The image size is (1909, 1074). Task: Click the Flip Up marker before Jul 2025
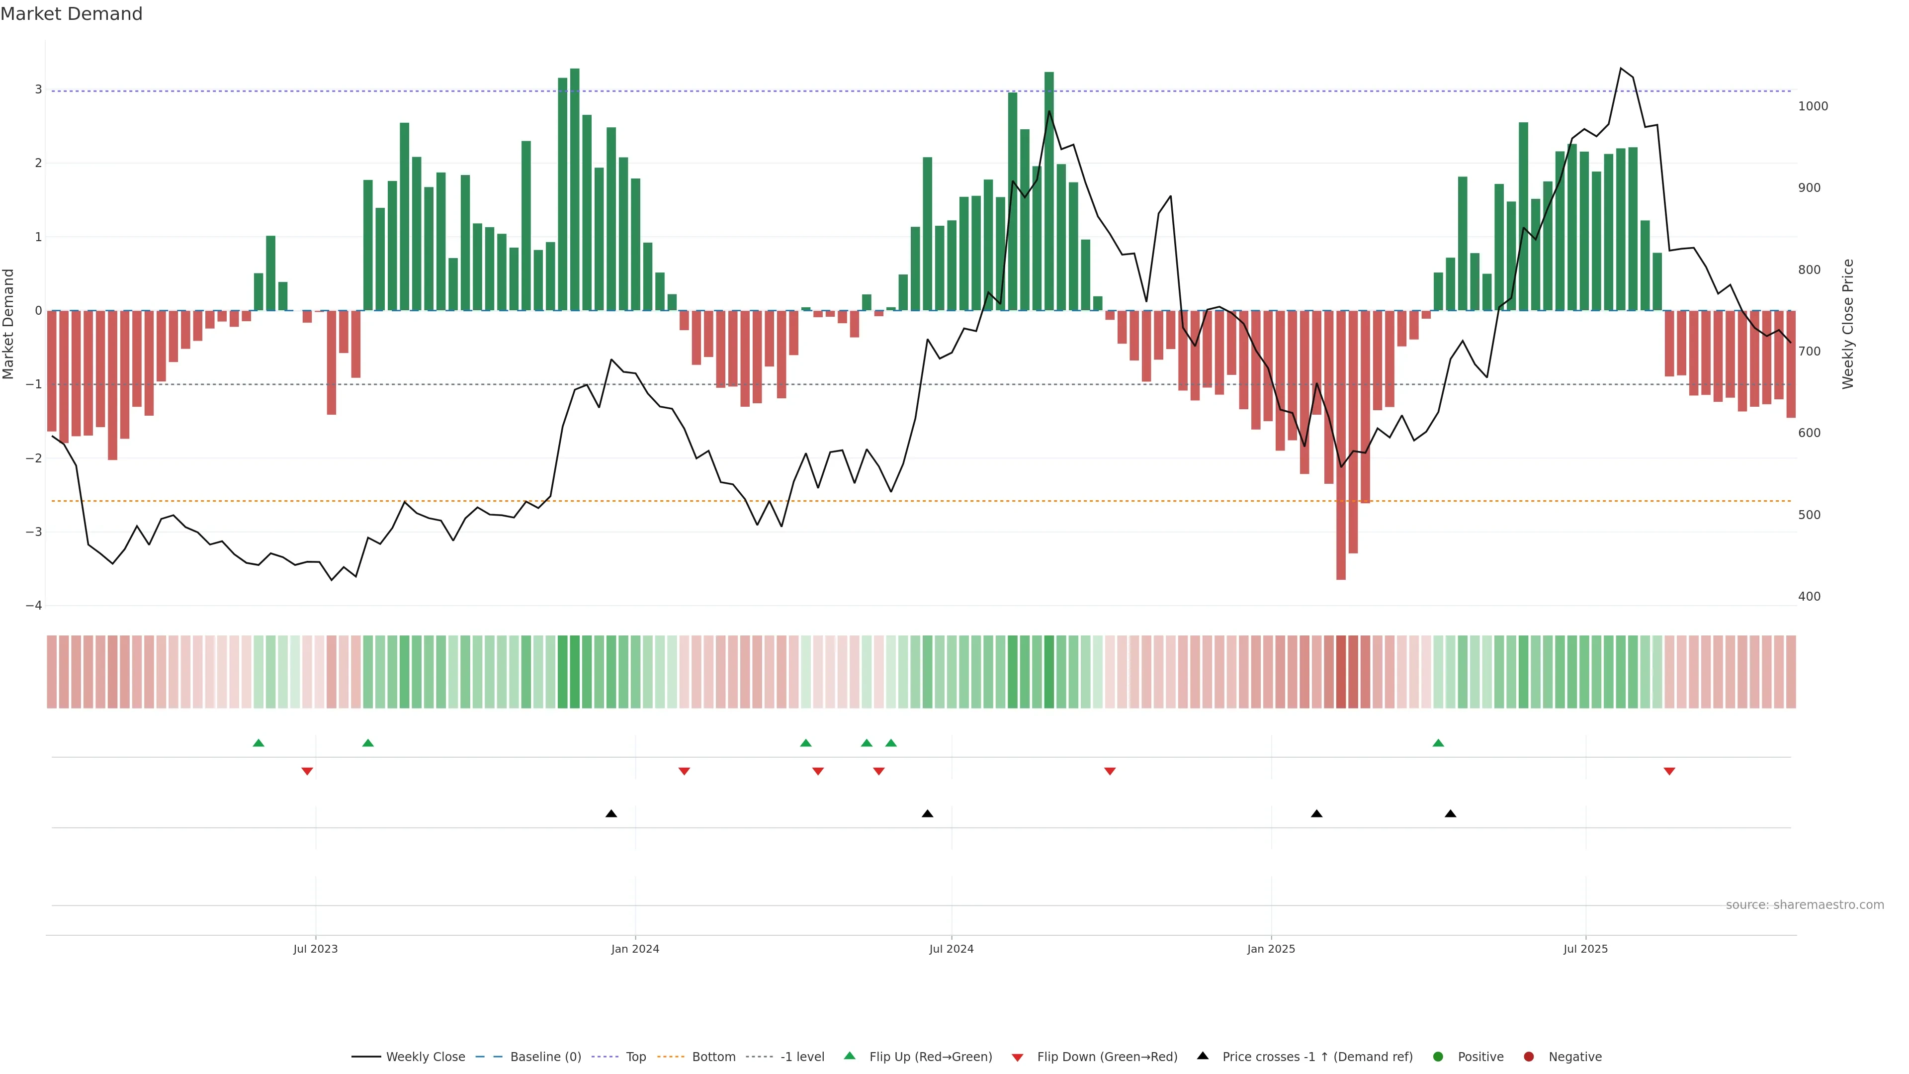[1438, 743]
